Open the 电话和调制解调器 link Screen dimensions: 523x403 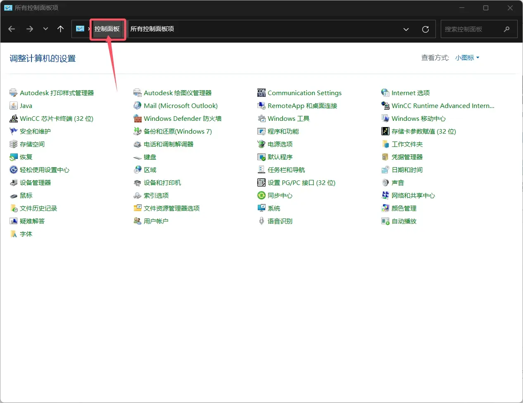pyautogui.click(x=169, y=144)
